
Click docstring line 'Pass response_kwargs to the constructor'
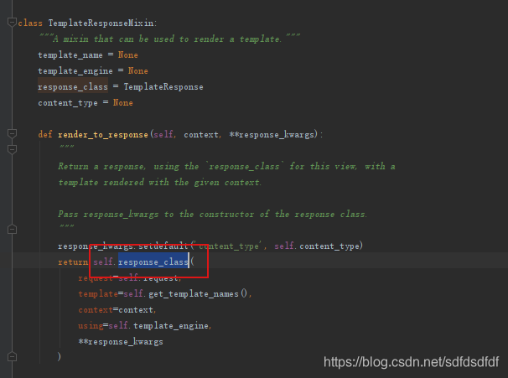[213, 215]
